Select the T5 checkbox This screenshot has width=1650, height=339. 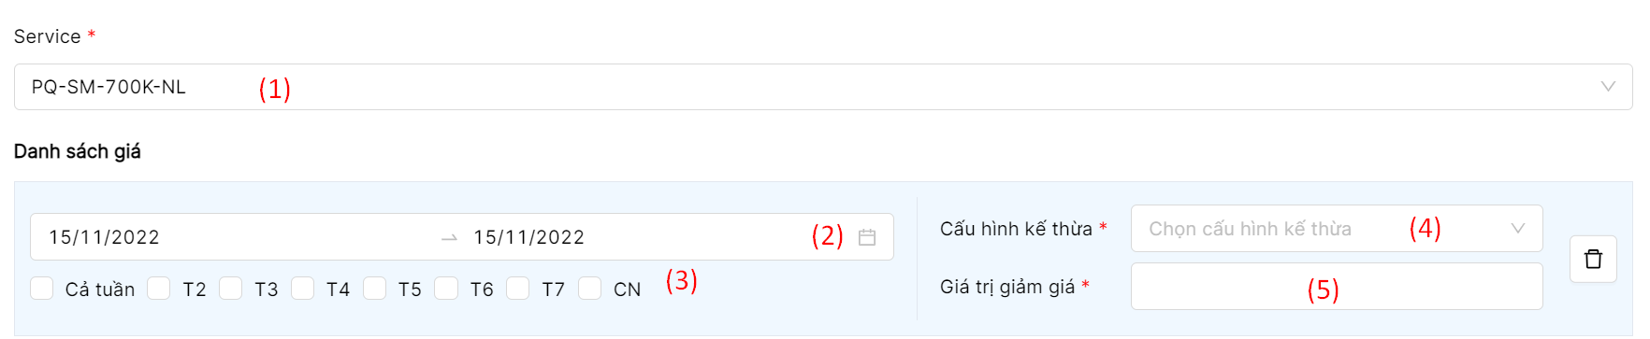coord(374,288)
